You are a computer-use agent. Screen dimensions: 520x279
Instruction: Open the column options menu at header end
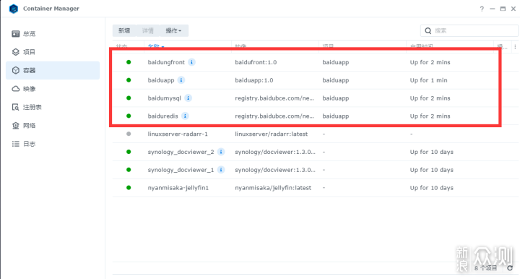(x=515, y=47)
